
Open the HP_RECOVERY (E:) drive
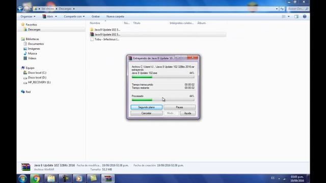pyautogui.click(x=39, y=82)
